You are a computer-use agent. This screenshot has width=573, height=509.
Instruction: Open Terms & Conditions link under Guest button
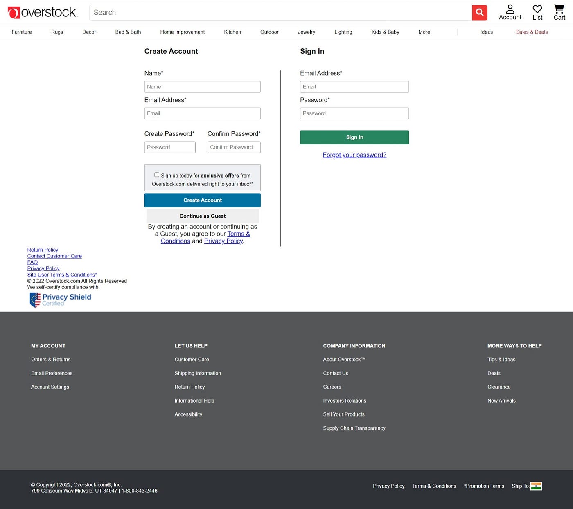(x=239, y=234)
